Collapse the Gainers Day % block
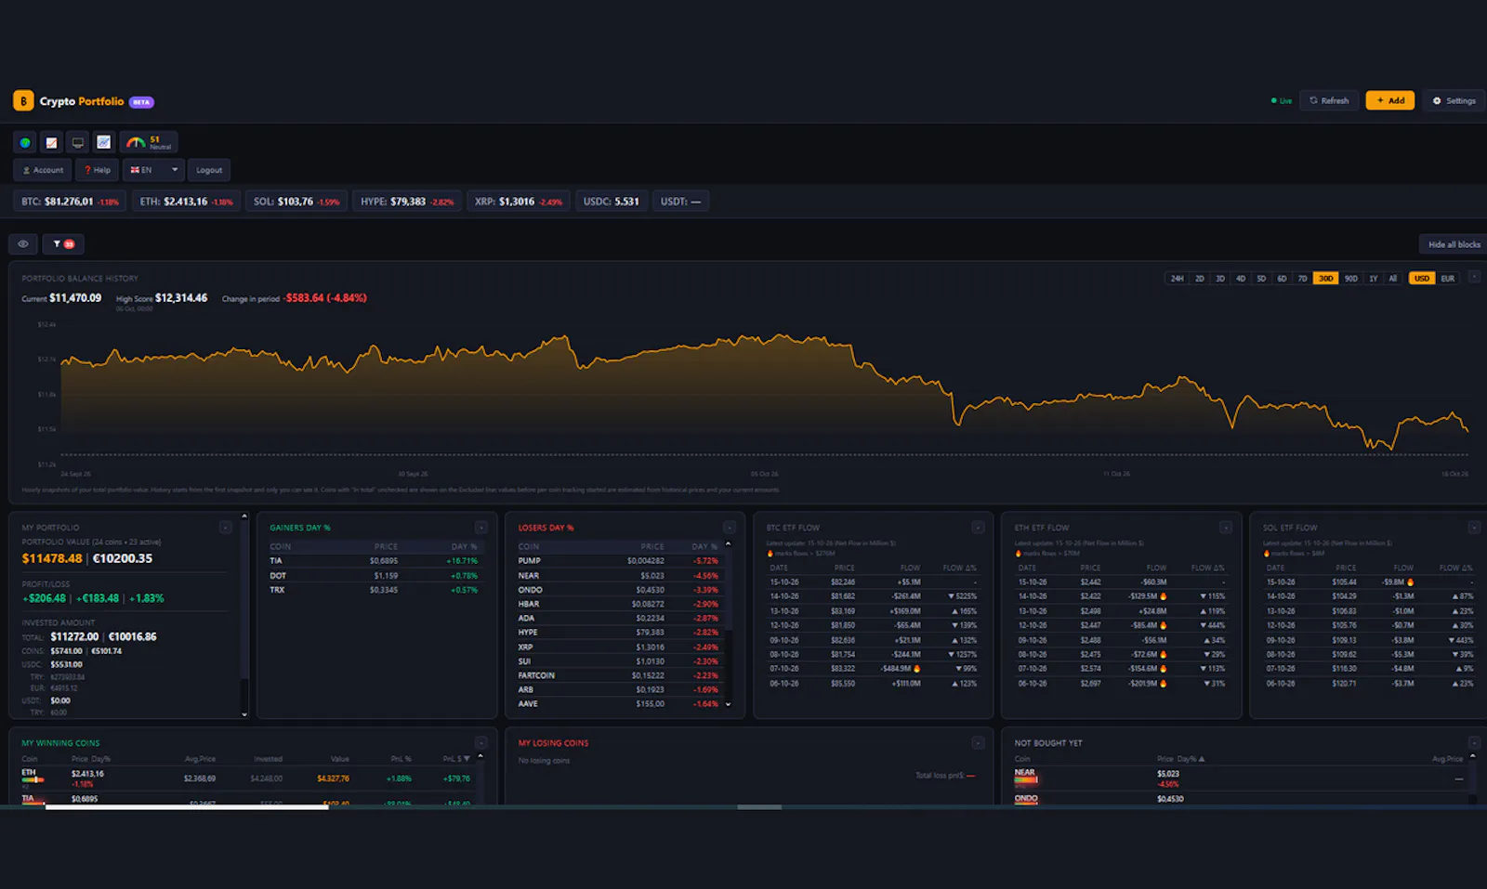This screenshot has width=1487, height=889. [480, 528]
